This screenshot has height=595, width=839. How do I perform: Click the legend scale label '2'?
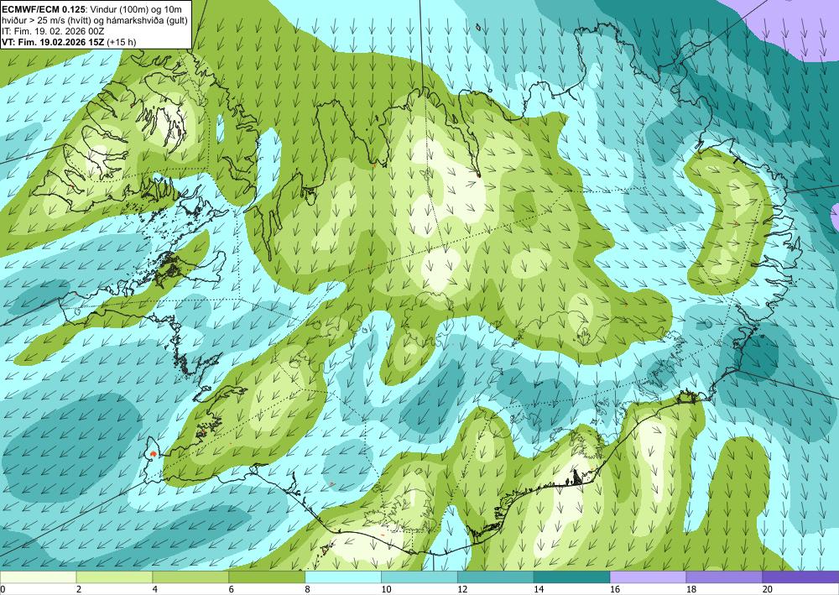[x=79, y=589]
